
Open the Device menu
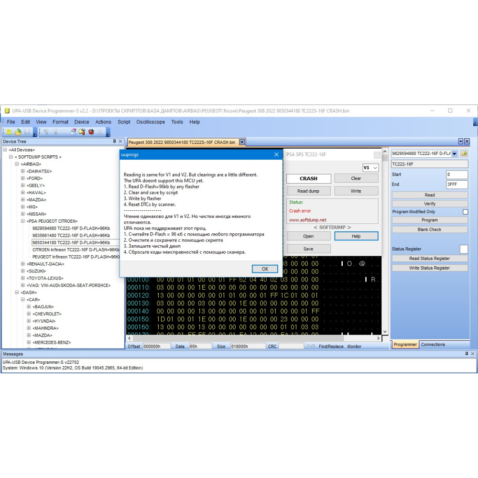coord(82,122)
